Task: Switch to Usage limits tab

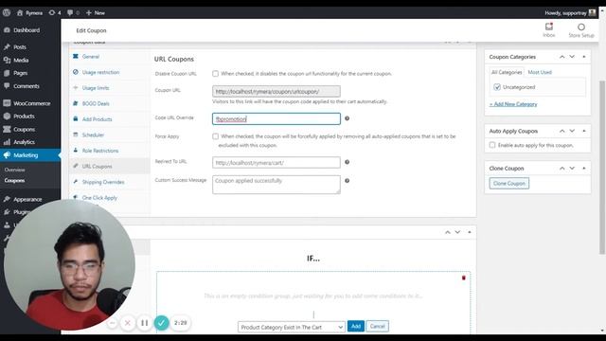Action: [x=96, y=88]
